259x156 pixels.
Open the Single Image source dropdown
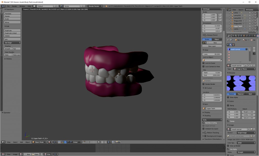(245, 132)
